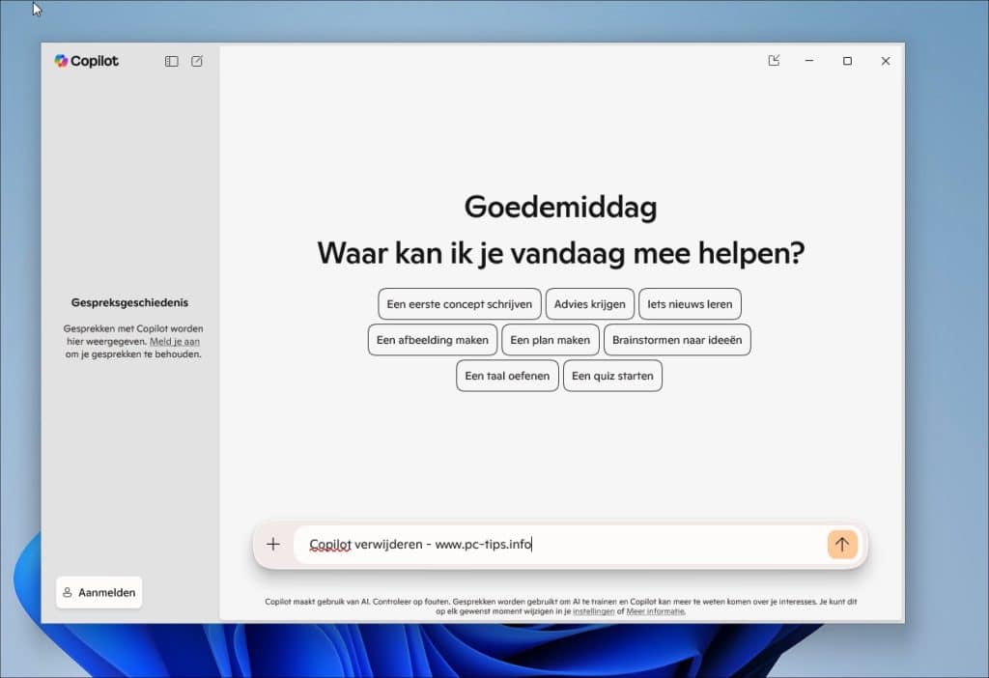Choose 'Advies krijgen' suggestion
989x678 pixels.
click(590, 304)
